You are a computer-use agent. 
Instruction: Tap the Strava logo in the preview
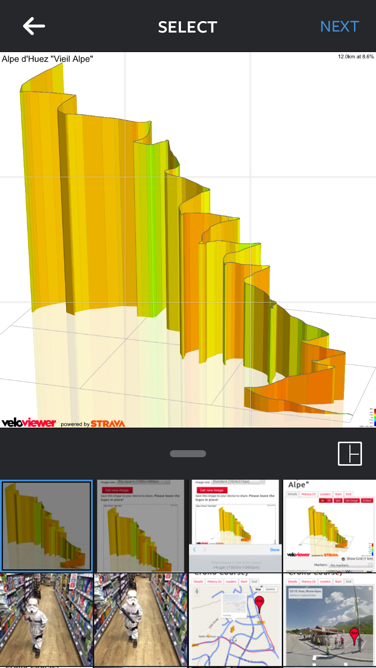tap(107, 424)
